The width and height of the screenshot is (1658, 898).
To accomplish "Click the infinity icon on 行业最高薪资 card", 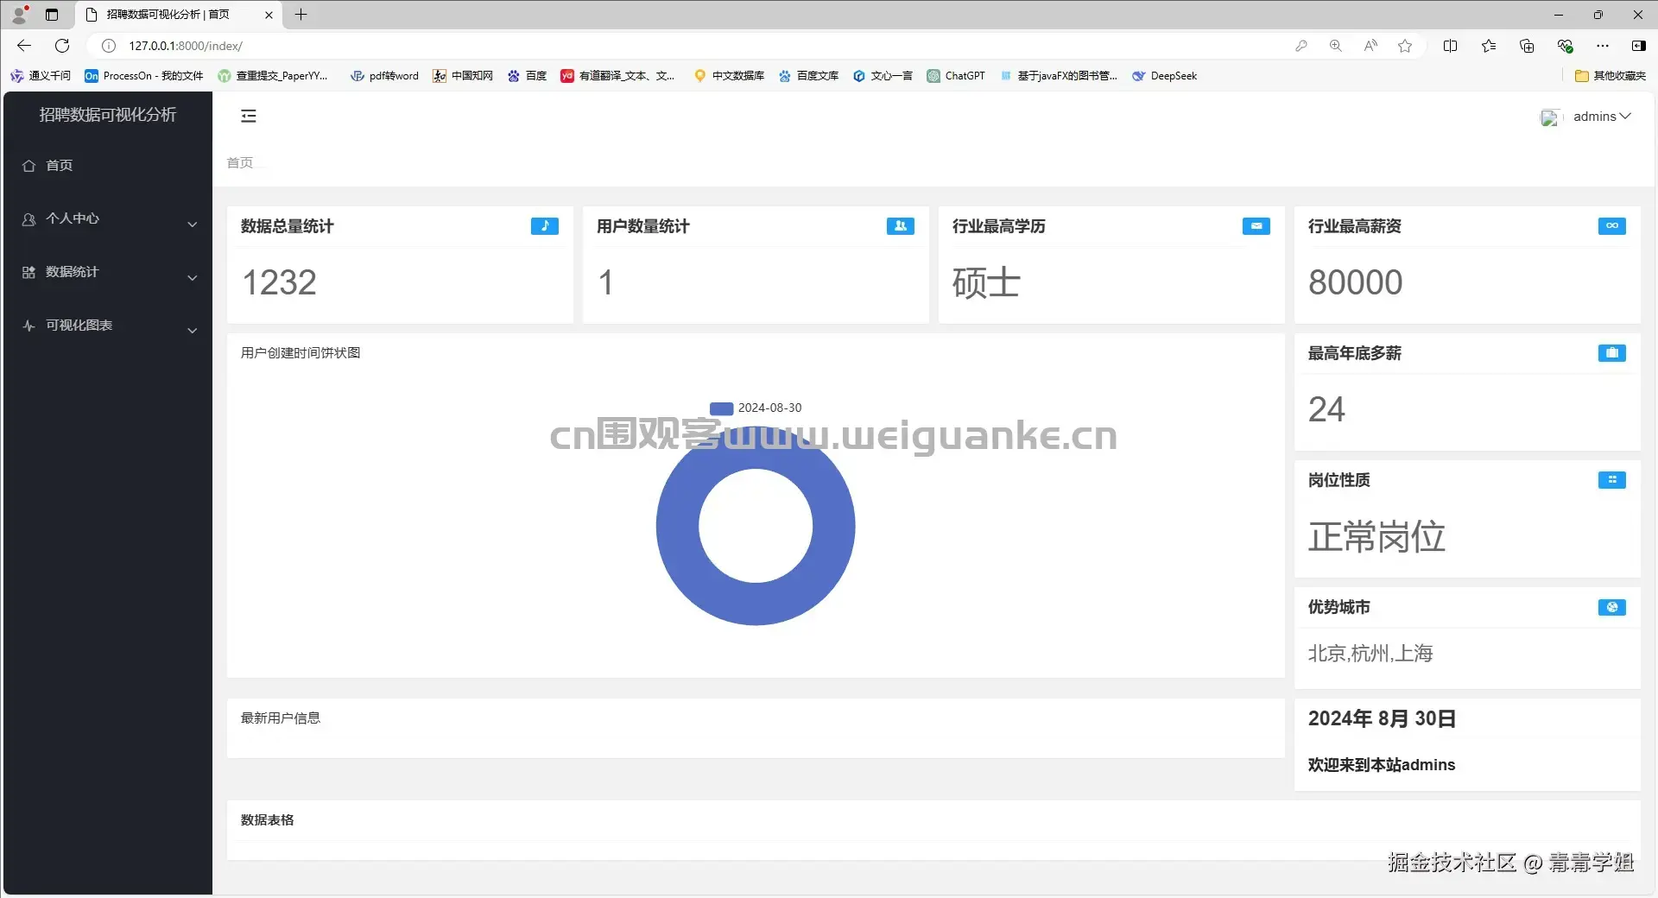I will pos(1611,226).
